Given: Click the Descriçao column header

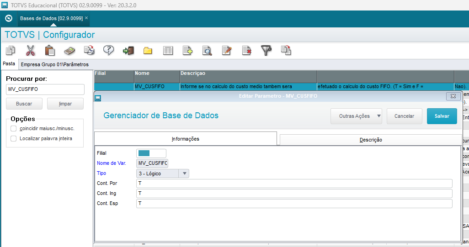Looking at the screenshot, I should pos(248,76).
